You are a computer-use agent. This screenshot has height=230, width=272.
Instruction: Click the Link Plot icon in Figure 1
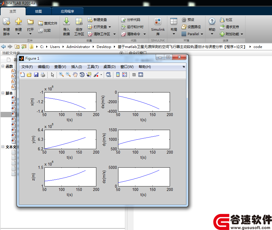[109, 75]
